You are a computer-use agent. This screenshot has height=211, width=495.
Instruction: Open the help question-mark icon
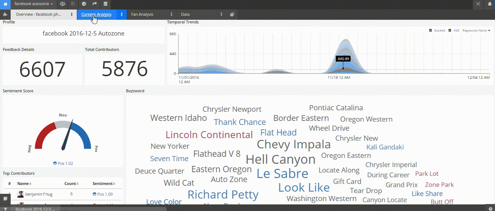coord(490,209)
